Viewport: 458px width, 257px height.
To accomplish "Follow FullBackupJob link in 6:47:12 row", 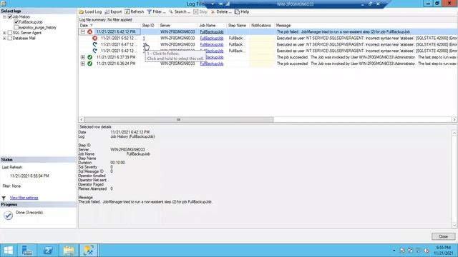I will click(212, 44).
